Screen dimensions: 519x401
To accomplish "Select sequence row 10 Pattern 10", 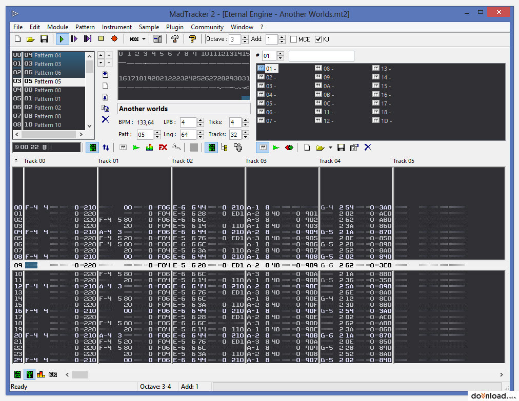I will coord(49,125).
